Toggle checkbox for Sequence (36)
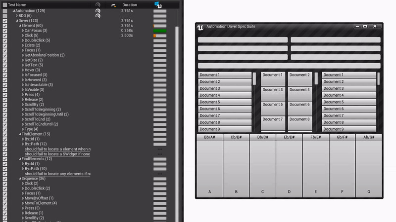This screenshot has height=222, width=396. pos(5,179)
